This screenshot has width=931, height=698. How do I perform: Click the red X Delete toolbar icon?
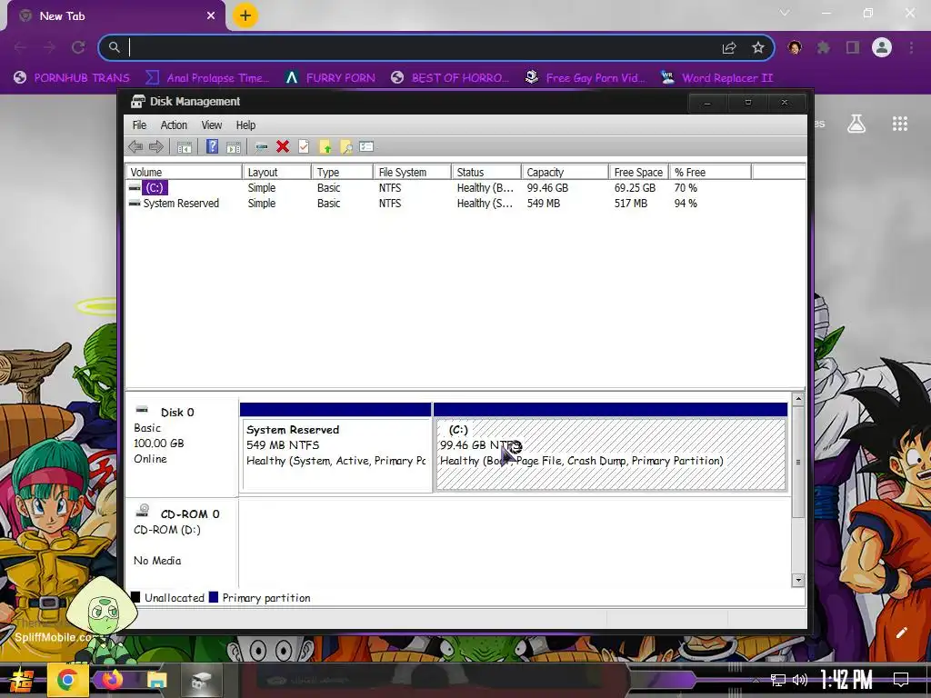(x=283, y=146)
